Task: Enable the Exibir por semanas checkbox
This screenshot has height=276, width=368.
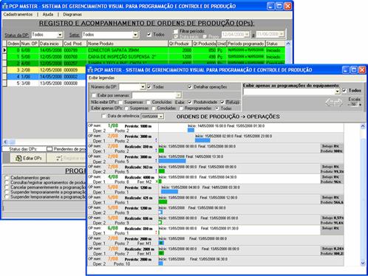Action: point(94,95)
